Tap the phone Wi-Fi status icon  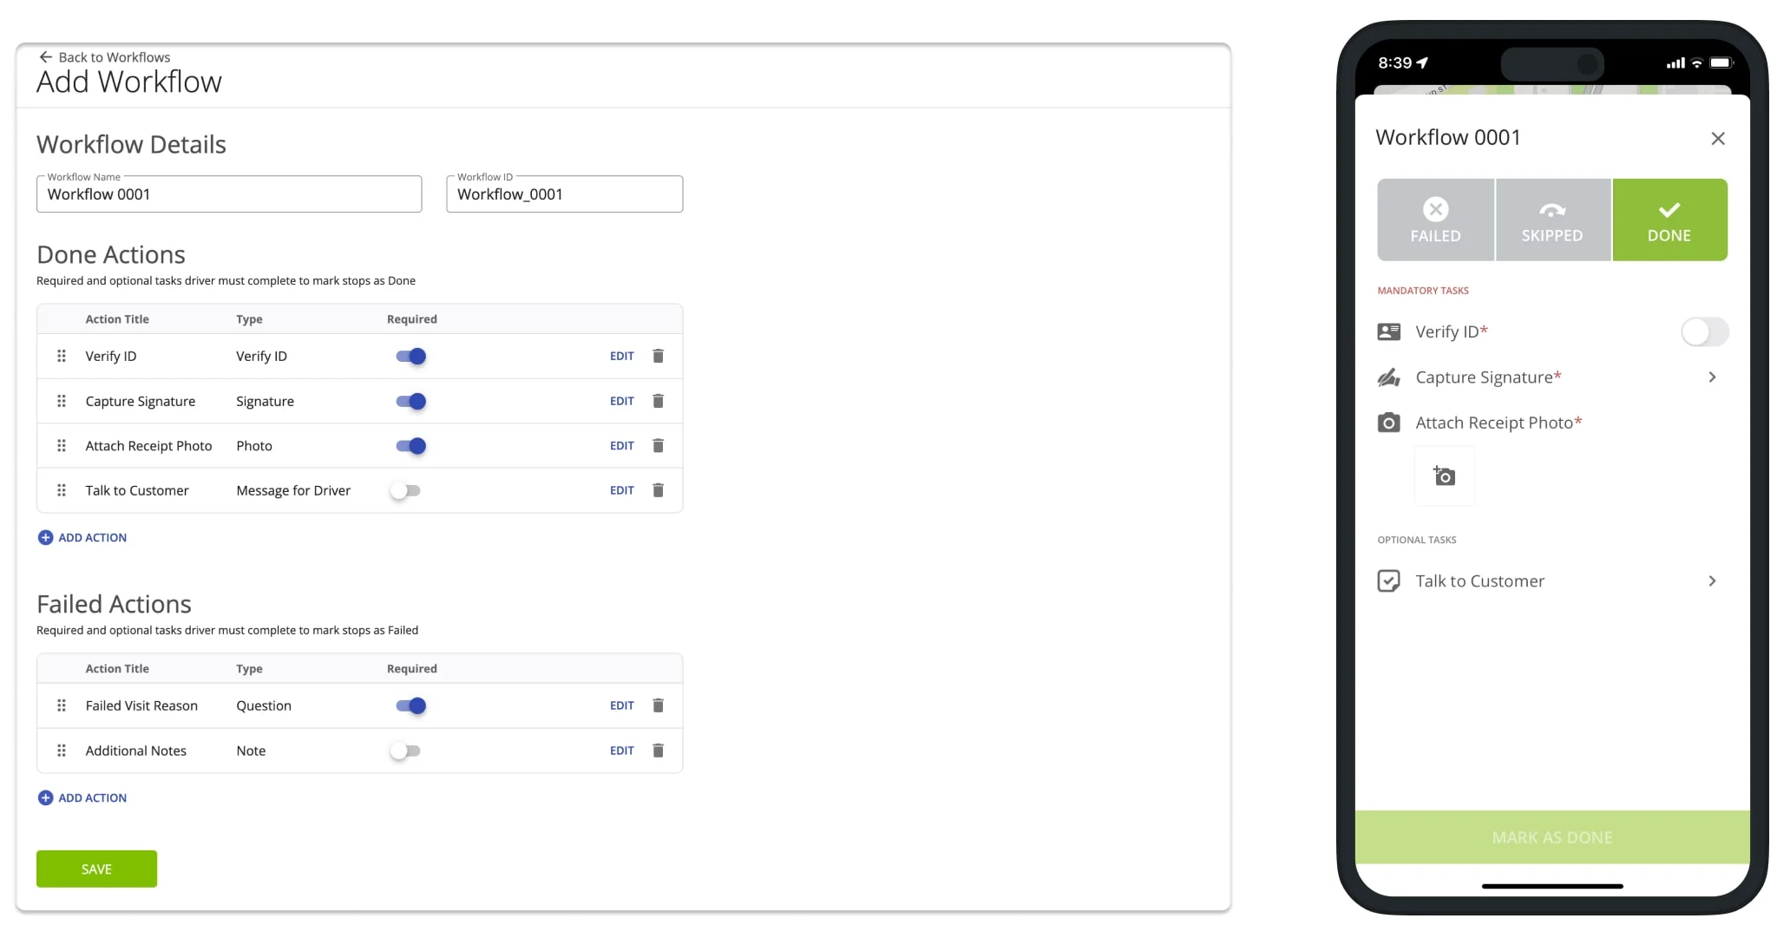point(1696,62)
